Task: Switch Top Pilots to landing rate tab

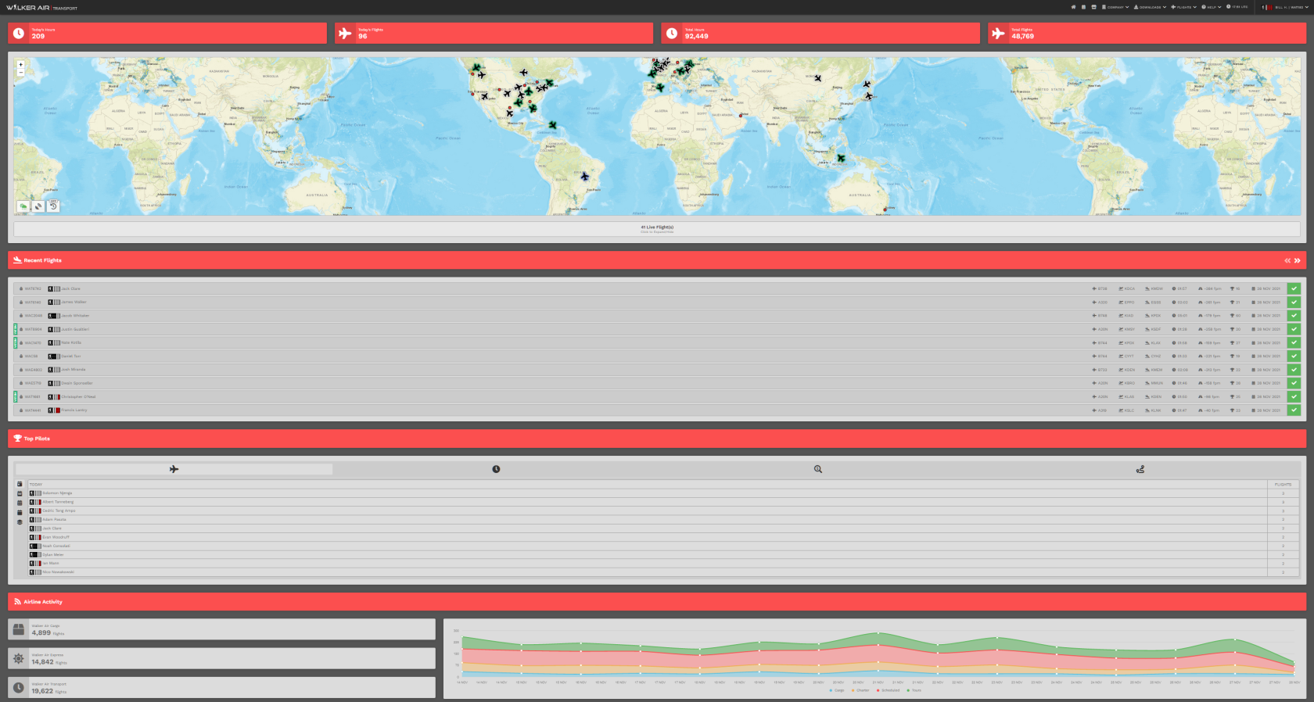Action: 1140,469
